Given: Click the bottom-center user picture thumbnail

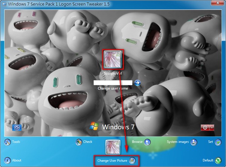Looking at the screenshot, I should coord(112,146).
